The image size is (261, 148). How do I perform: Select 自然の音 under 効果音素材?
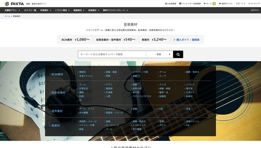(136, 89)
